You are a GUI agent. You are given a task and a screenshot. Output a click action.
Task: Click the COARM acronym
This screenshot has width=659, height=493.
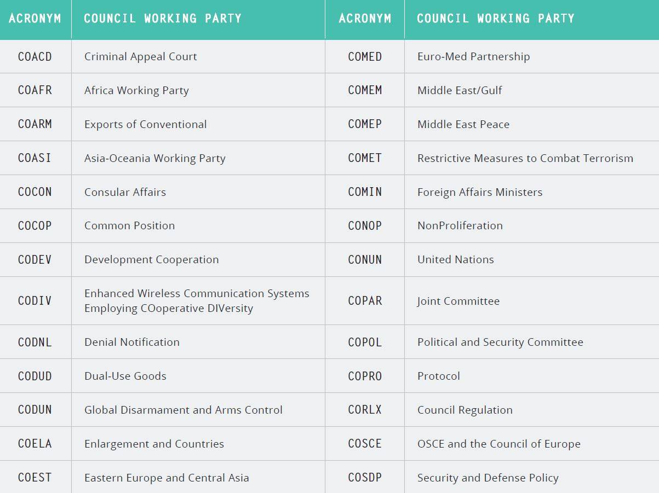(35, 124)
